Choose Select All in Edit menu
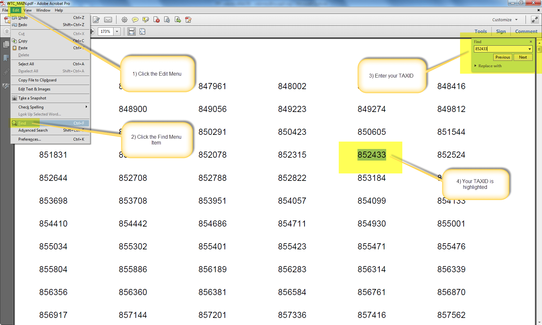Image resolution: width=542 pixels, height=325 pixels. (50, 64)
